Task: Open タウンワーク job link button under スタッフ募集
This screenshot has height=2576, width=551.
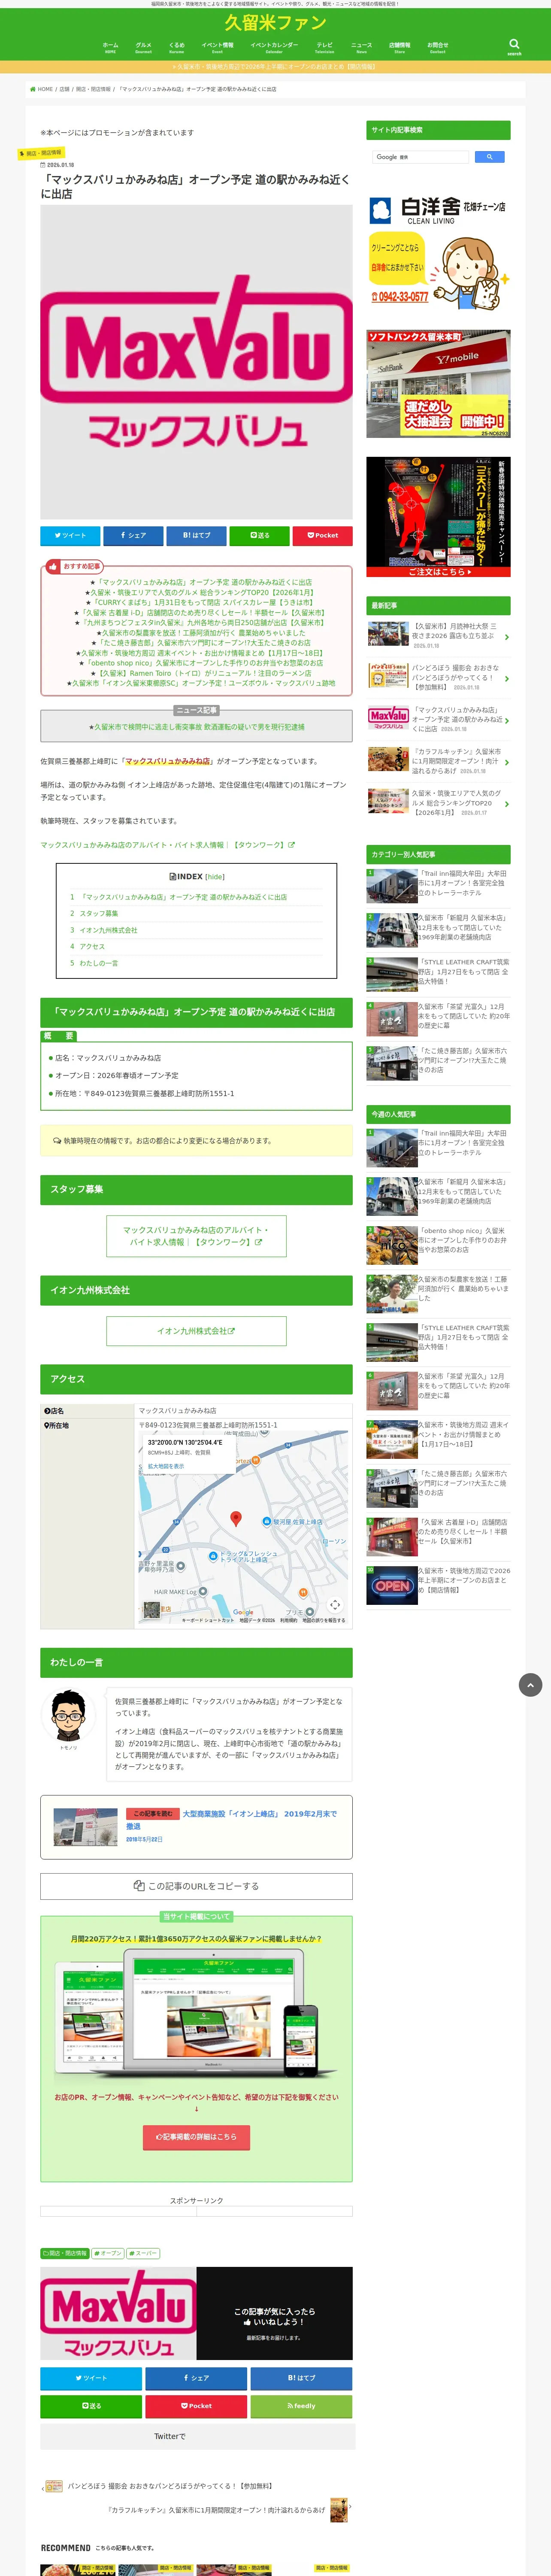Action: (x=196, y=1236)
